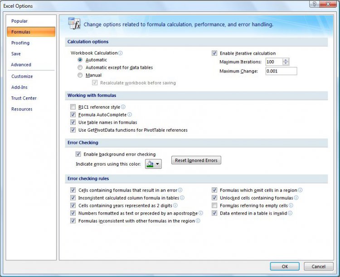
Task: Toggle Formula AutoComplete checkbox
Action: pyautogui.click(x=73, y=115)
